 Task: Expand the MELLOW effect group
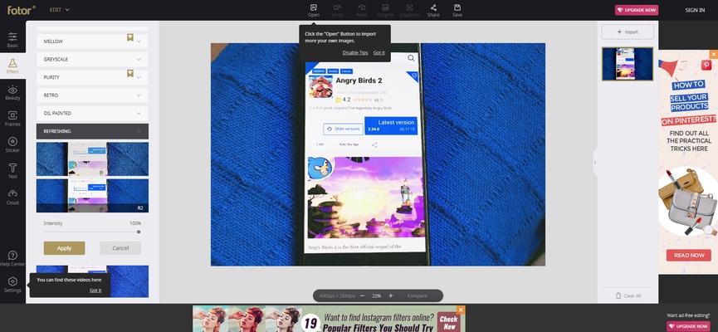click(x=92, y=41)
